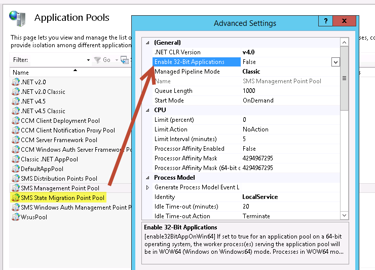Image resolution: width=375 pixels, height=270 pixels.
Task: Click the SMS State Migration Point Pool icon
Action: click(16, 198)
